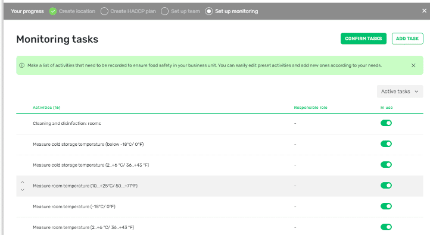Screen dimensions: 430x235
Task: Move the room temperature task down with the arrow
Action: 23,190
